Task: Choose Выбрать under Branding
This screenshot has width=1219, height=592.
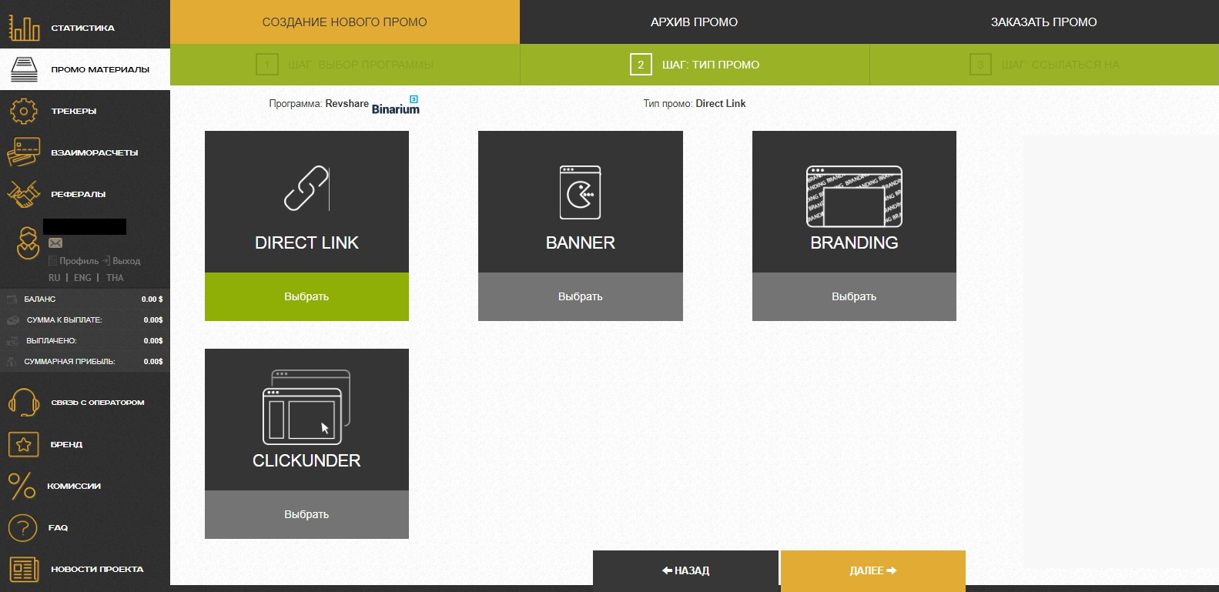Action: [853, 296]
